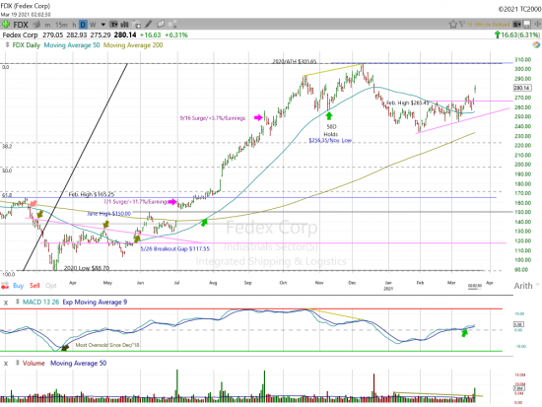Select the W (weekly) timeframe
The image size is (542, 407).
point(93,25)
